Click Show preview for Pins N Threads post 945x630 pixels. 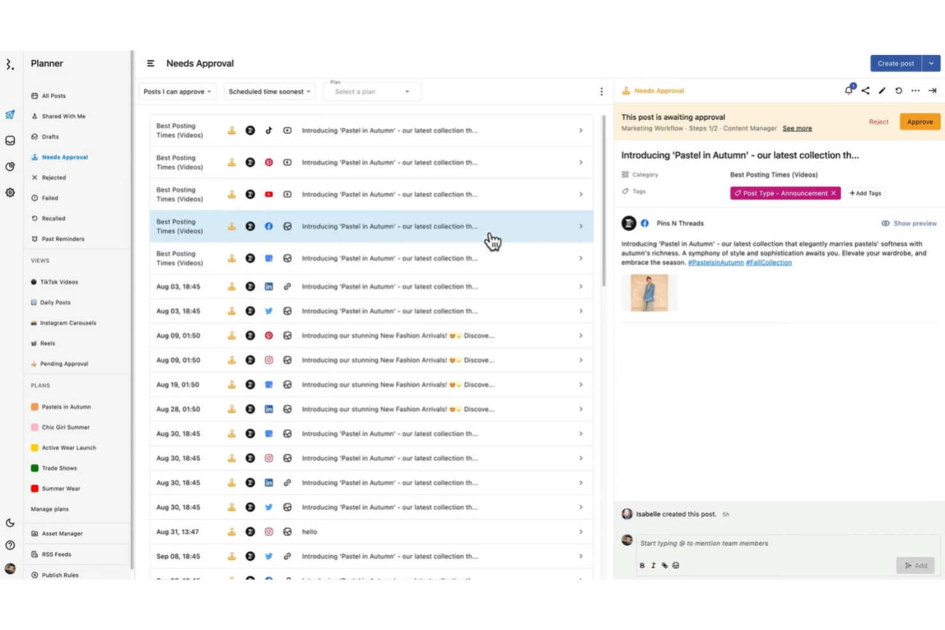click(x=909, y=223)
